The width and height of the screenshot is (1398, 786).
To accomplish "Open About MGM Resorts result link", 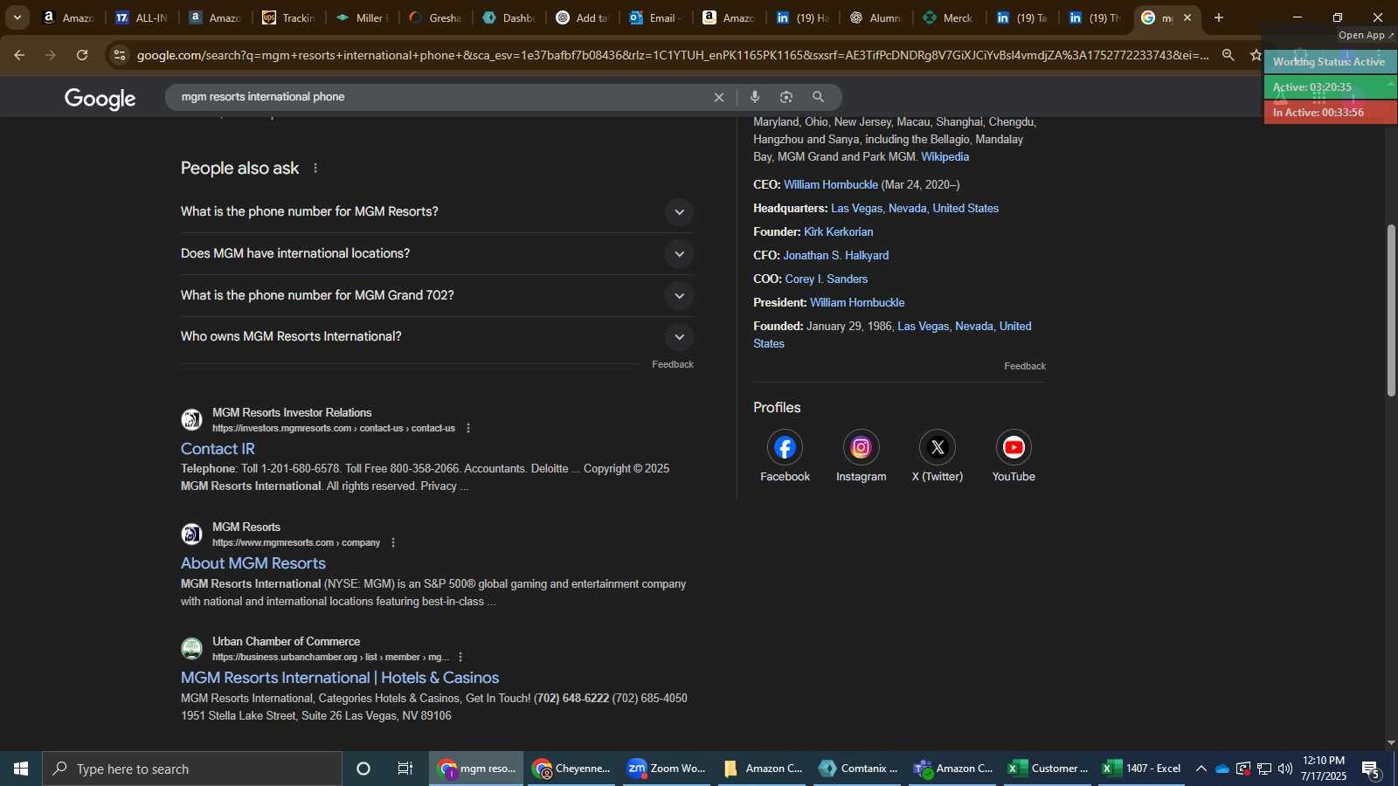I will [x=253, y=563].
